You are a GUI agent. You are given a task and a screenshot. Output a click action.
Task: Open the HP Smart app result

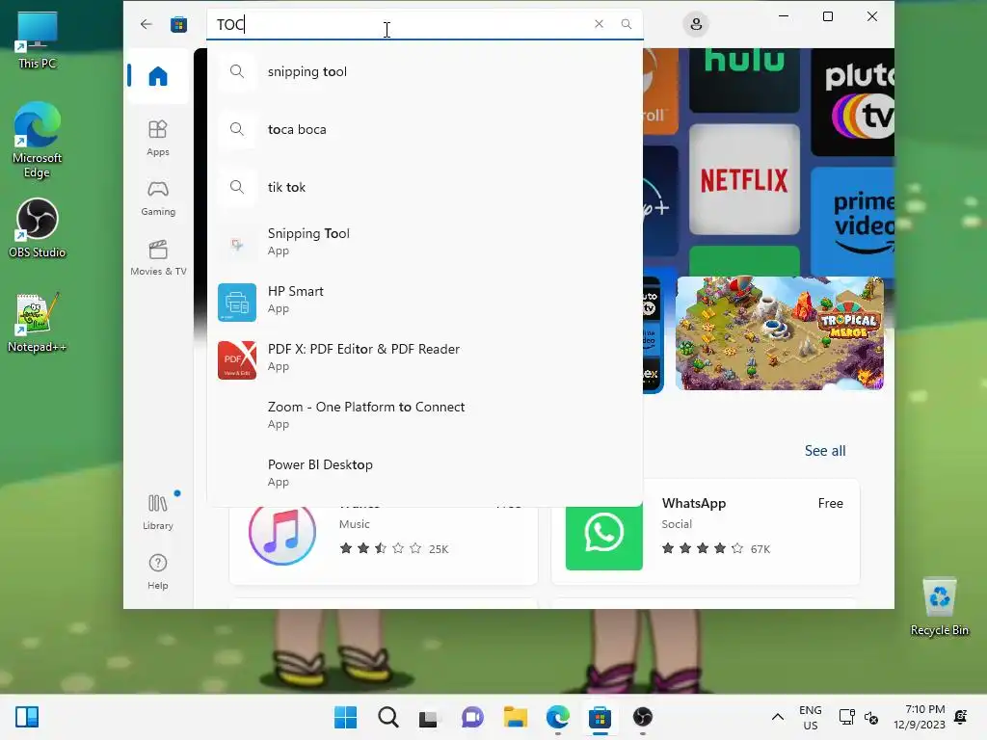point(425,300)
